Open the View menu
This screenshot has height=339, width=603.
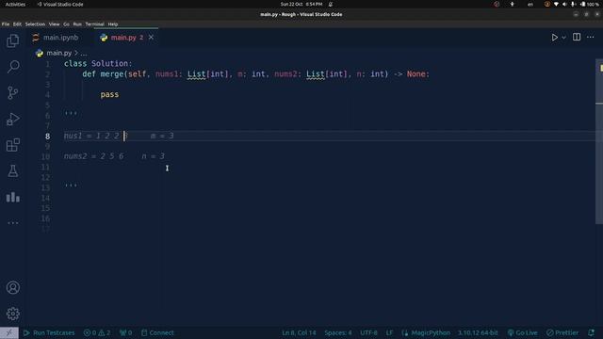(54, 24)
